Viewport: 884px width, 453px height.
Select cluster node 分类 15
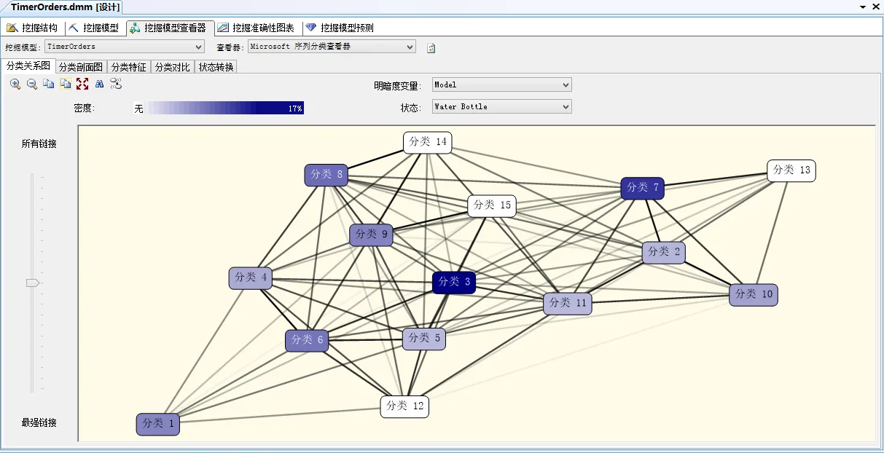492,206
